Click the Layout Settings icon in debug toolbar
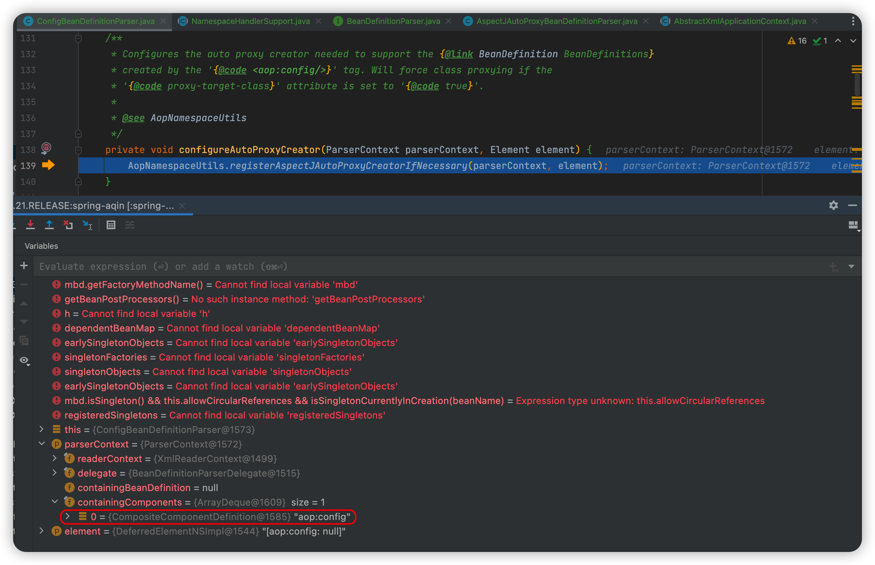 tap(853, 225)
